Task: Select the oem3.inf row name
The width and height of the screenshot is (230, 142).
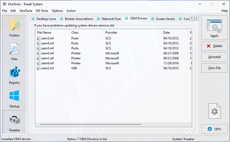Action: (x=48, y=38)
